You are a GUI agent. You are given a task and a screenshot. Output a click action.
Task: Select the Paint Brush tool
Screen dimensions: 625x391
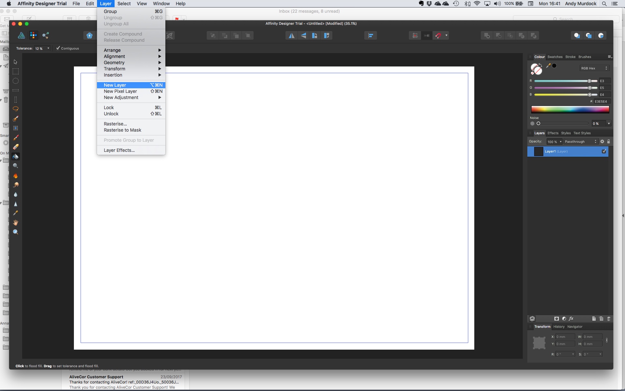pyautogui.click(x=15, y=138)
